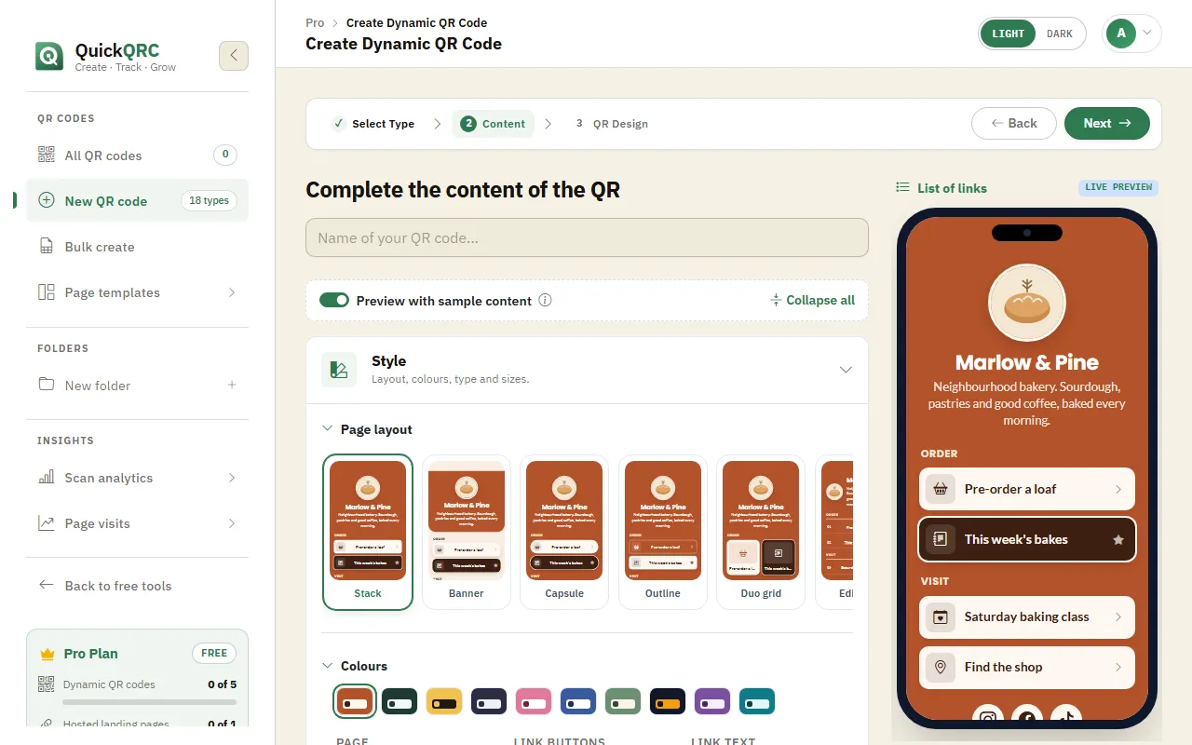
Task: Click the map pin icon on Find the shop
Action: 941,667
